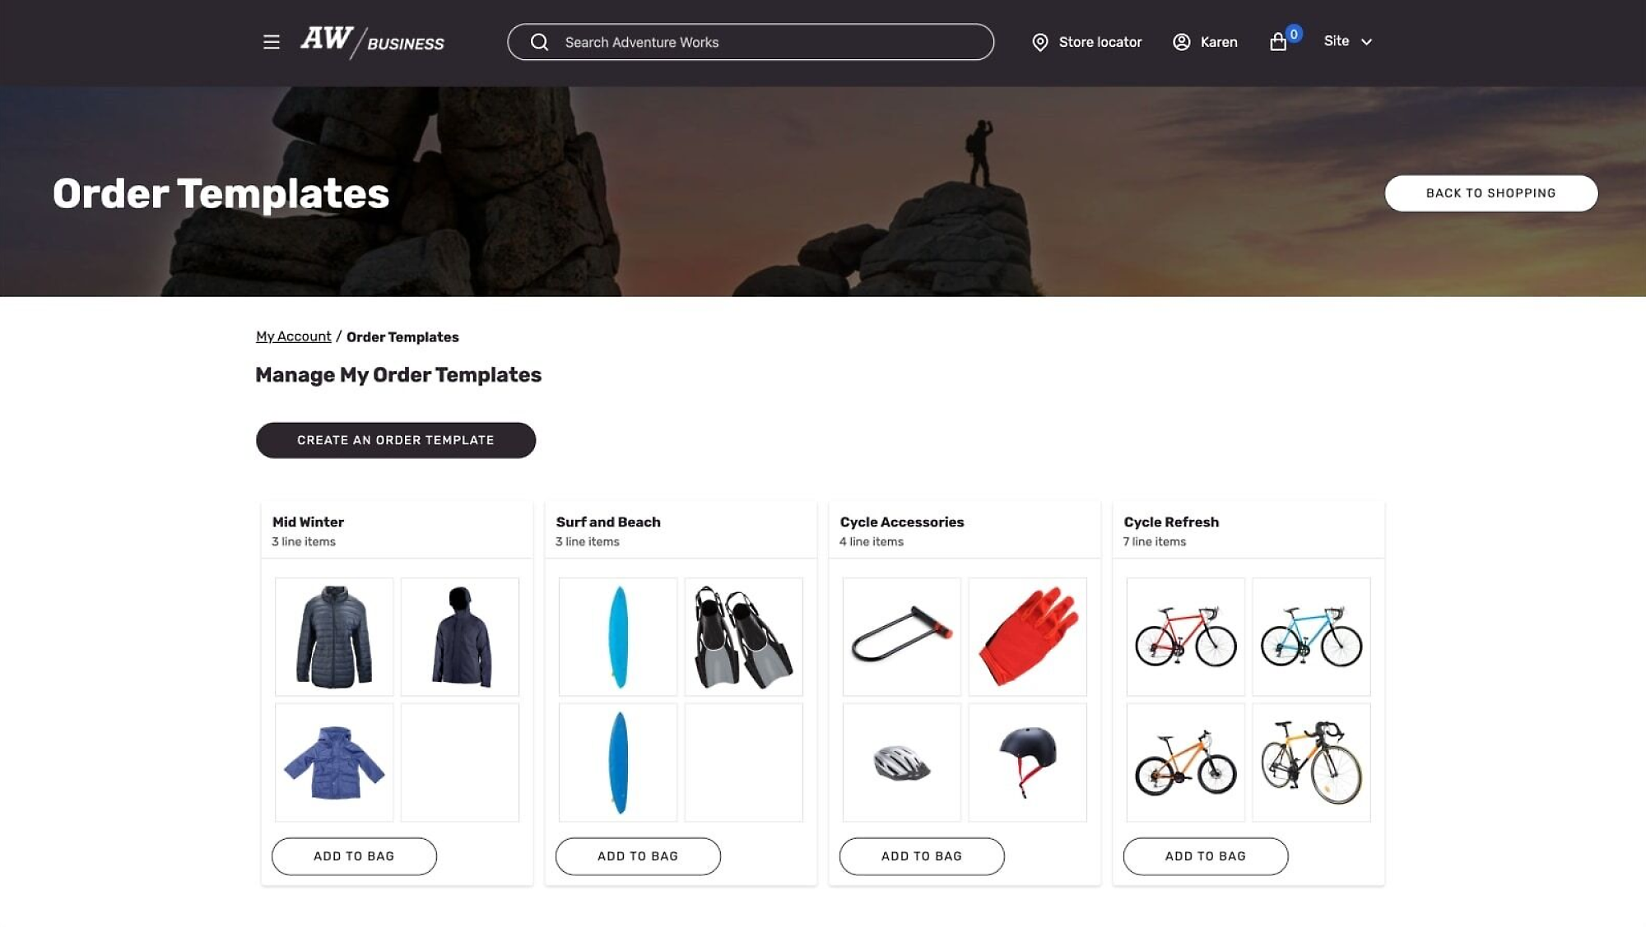Click the shopping bag cart icon

[x=1279, y=40]
